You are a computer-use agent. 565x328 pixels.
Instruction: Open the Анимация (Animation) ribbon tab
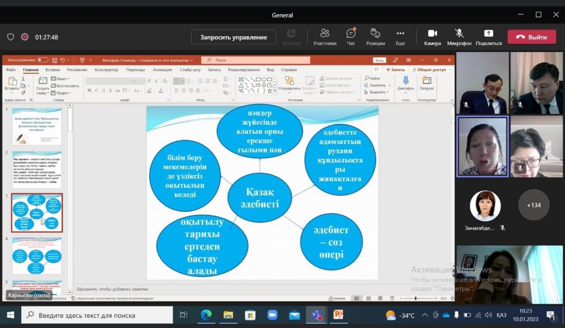(x=162, y=70)
